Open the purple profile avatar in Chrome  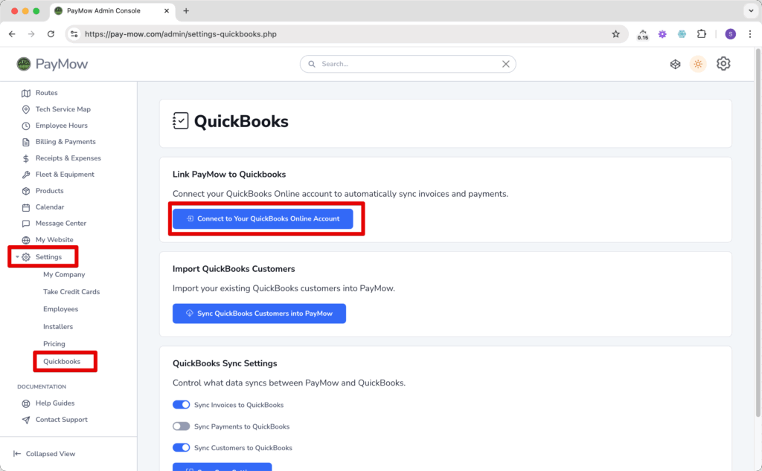730,34
